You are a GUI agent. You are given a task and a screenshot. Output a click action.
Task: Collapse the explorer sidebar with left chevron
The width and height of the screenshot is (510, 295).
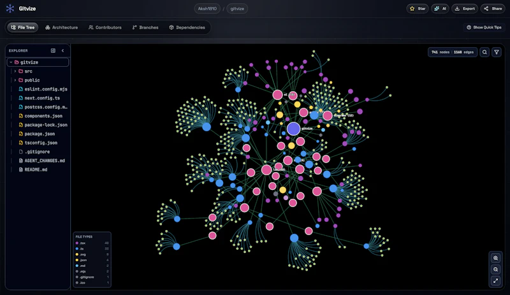(x=62, y=50)
